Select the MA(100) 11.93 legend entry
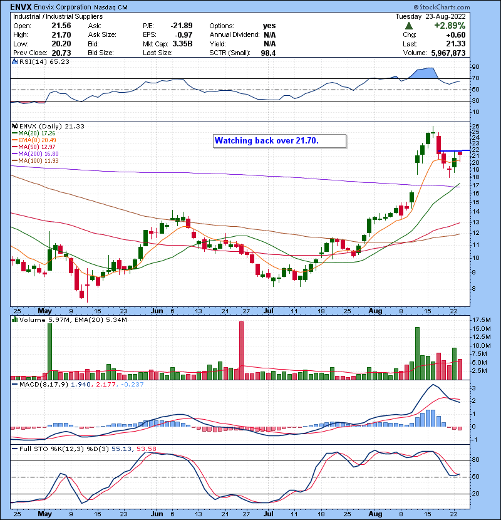 [x=35, y=161]
